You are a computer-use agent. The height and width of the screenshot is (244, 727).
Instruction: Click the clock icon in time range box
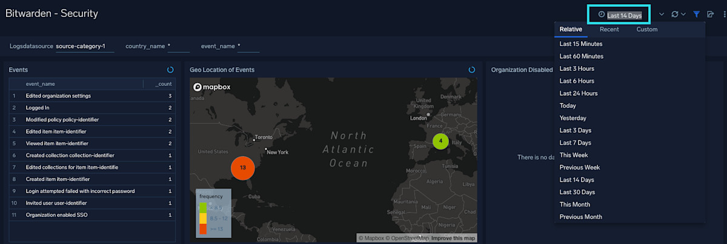click(601, 15)
